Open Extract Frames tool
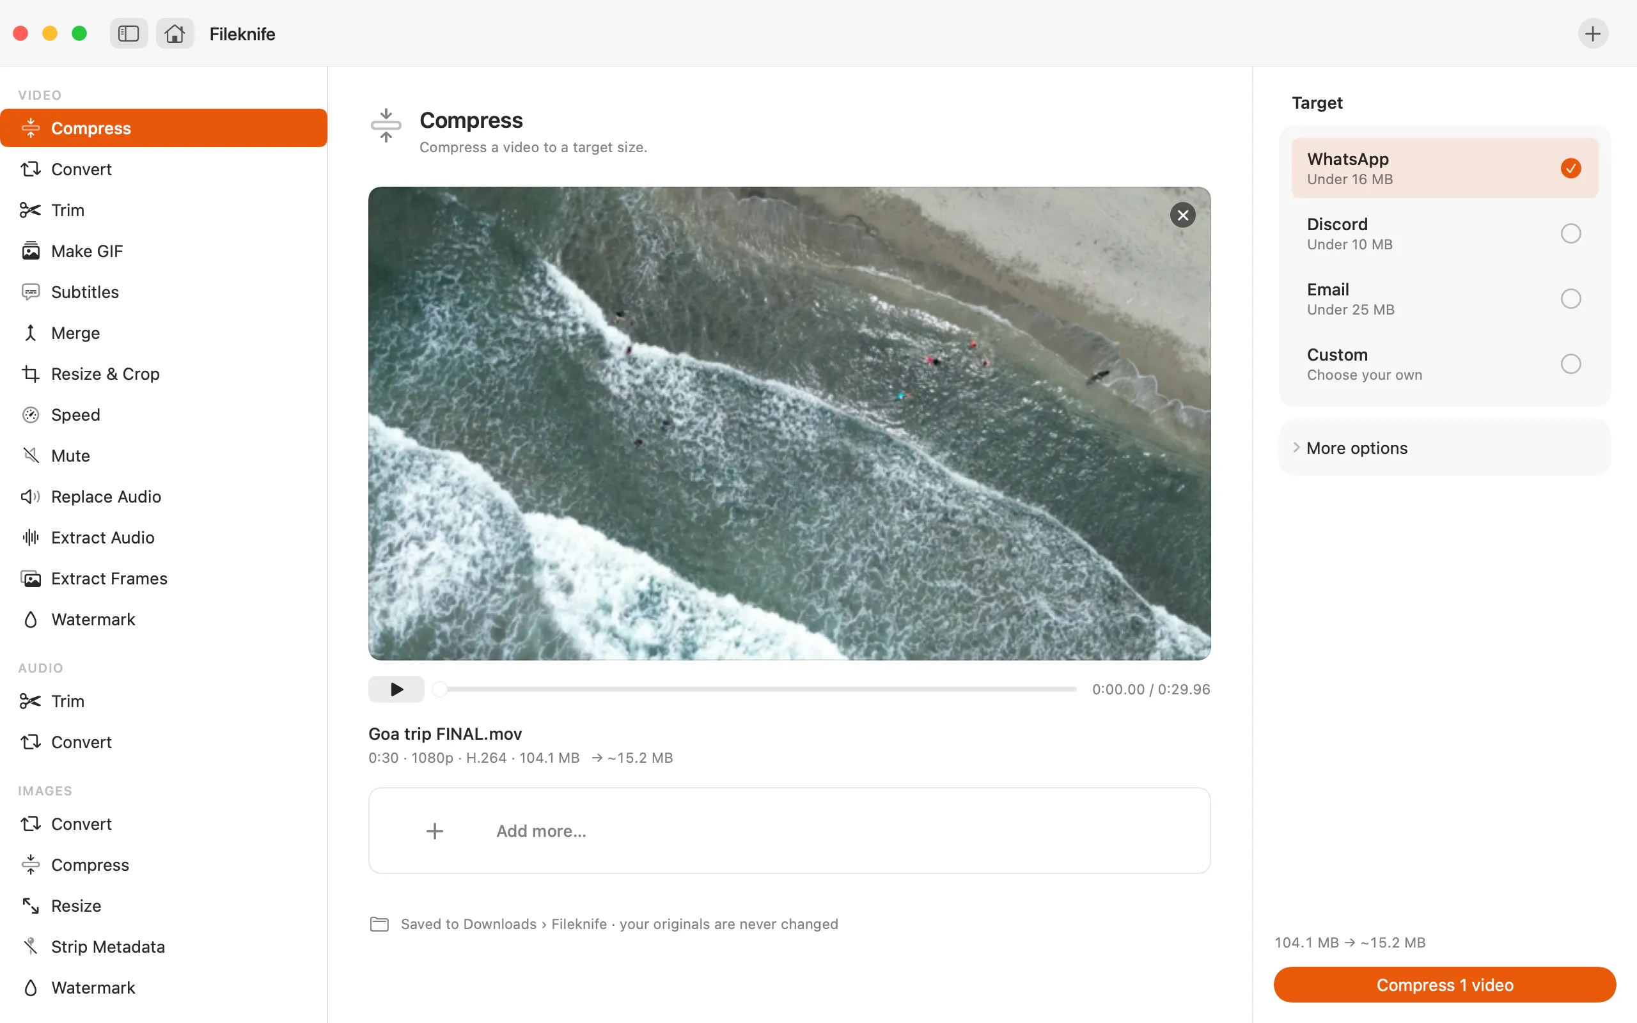This screenshot has height=1023, width=1637. tap(164, 579)
